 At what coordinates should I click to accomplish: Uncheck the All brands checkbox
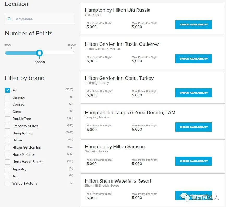coord(8,90)
